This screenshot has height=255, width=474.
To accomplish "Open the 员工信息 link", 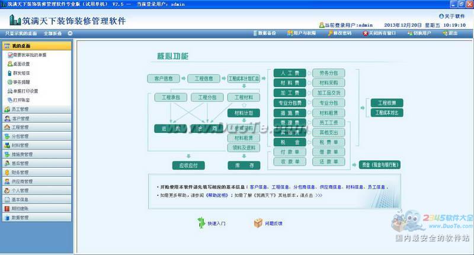I will (x=376, y=187).
